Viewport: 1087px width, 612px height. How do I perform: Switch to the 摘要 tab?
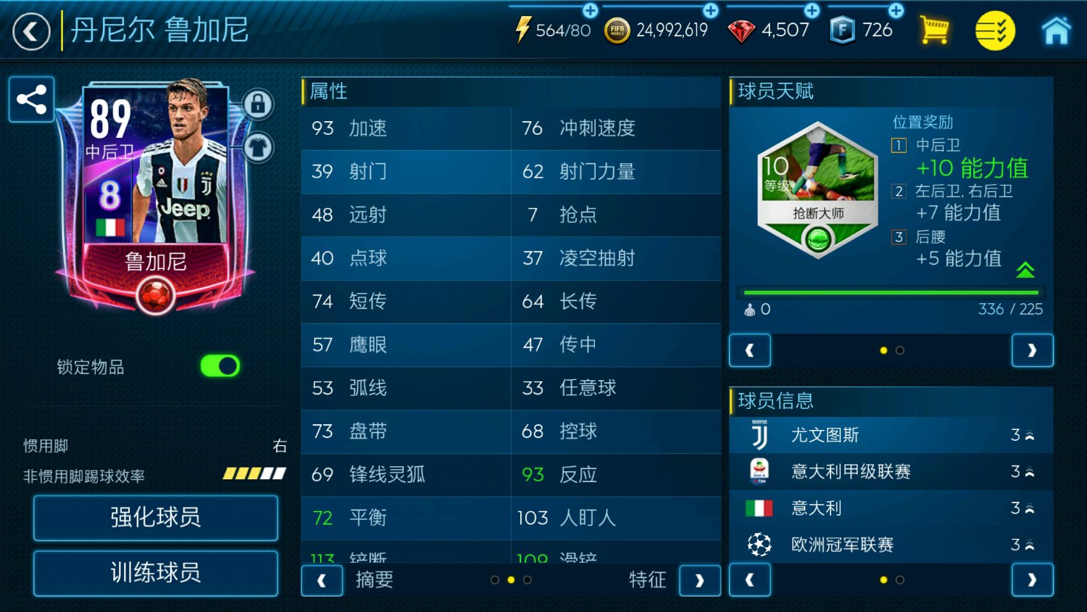pyautogui.click(x=375, y=580)
